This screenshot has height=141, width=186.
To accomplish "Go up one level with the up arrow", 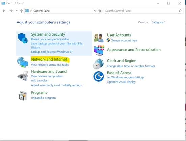I will point(21,11).
